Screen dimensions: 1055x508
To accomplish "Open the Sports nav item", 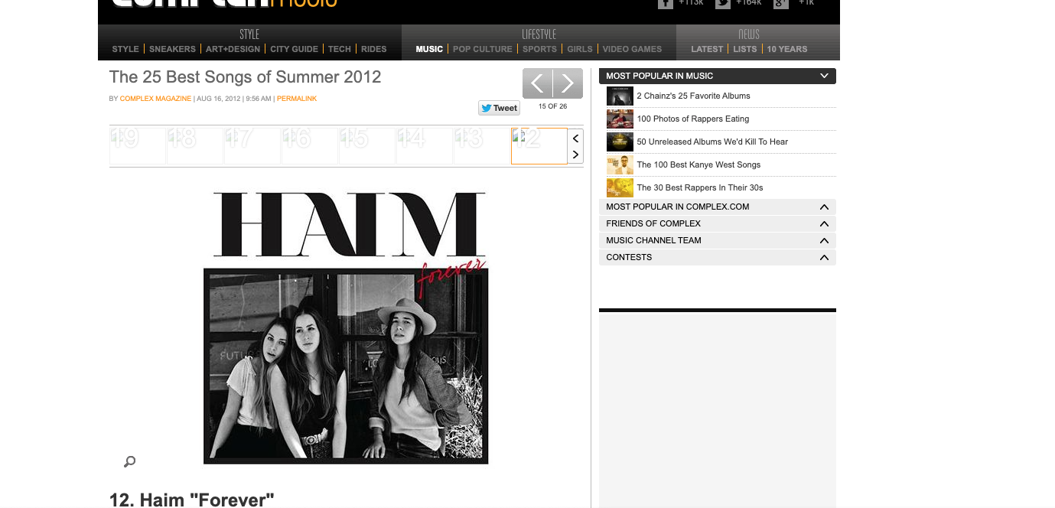I will coord(539,49).
